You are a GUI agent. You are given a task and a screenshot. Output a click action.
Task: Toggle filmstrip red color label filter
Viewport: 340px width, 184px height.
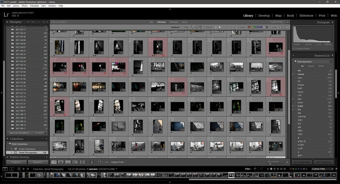pyautogui.click(x=291, y=169)
